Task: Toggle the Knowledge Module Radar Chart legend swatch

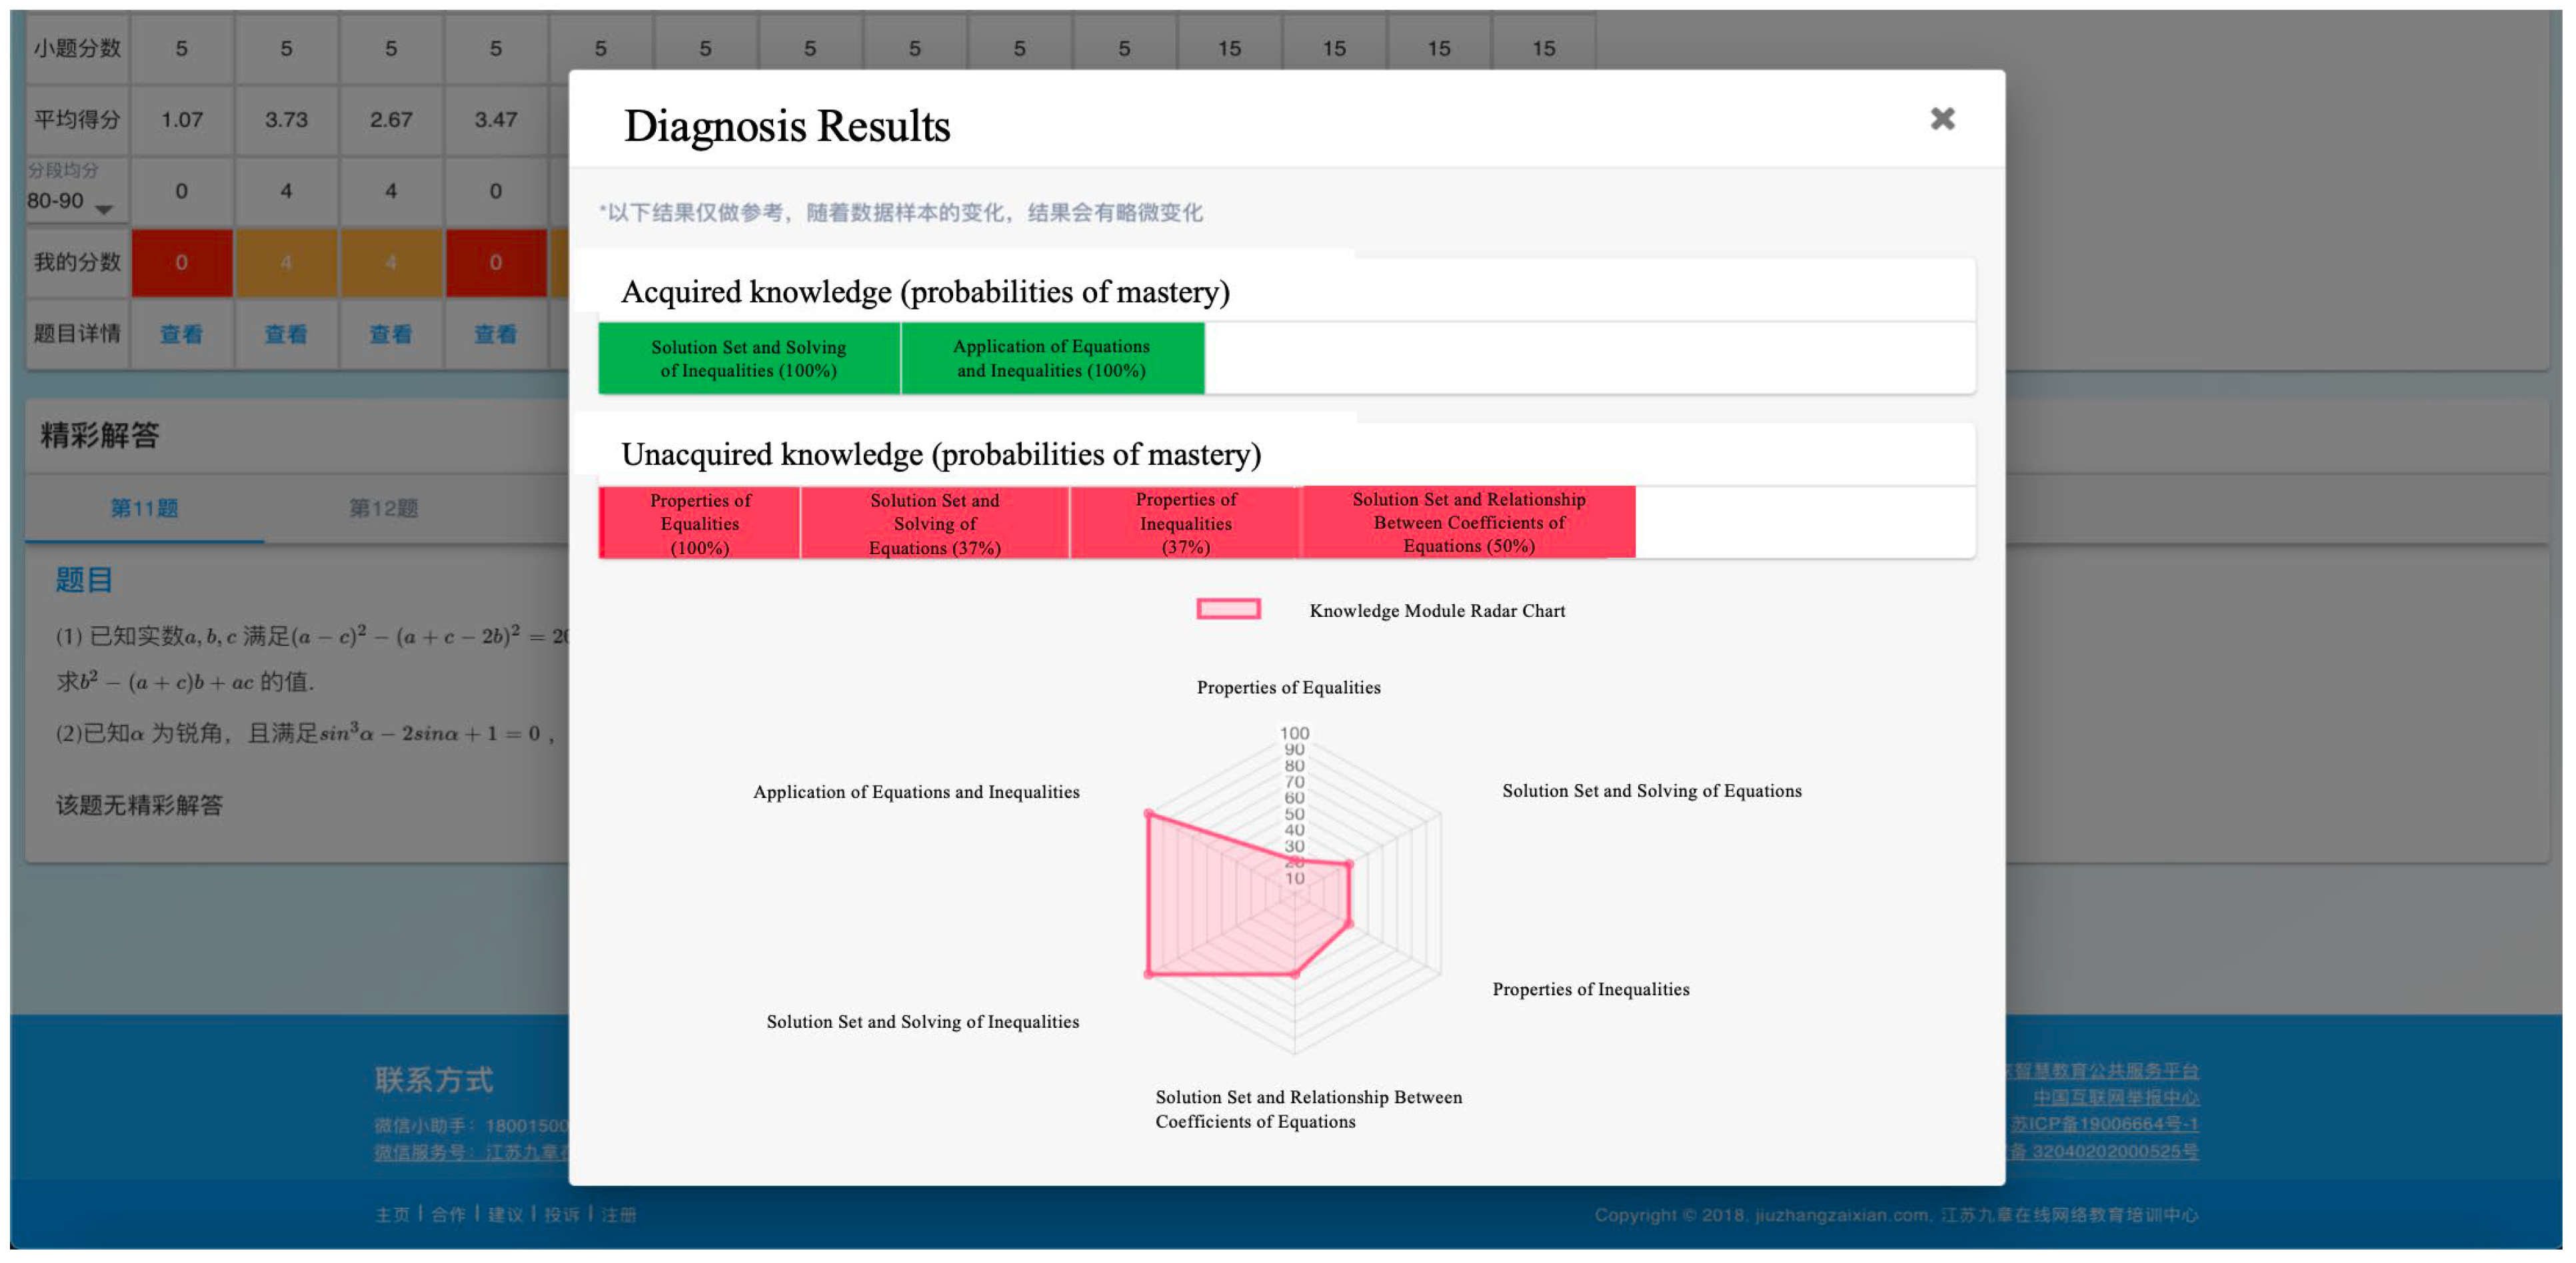Action: click(1228, 609)
